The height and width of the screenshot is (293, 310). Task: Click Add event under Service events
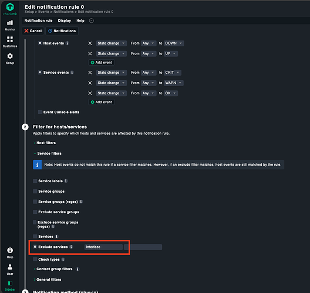[x=102, y=102]
